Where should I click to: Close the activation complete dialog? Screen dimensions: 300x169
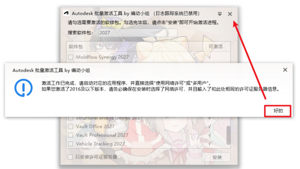click(x=285, y=70)
